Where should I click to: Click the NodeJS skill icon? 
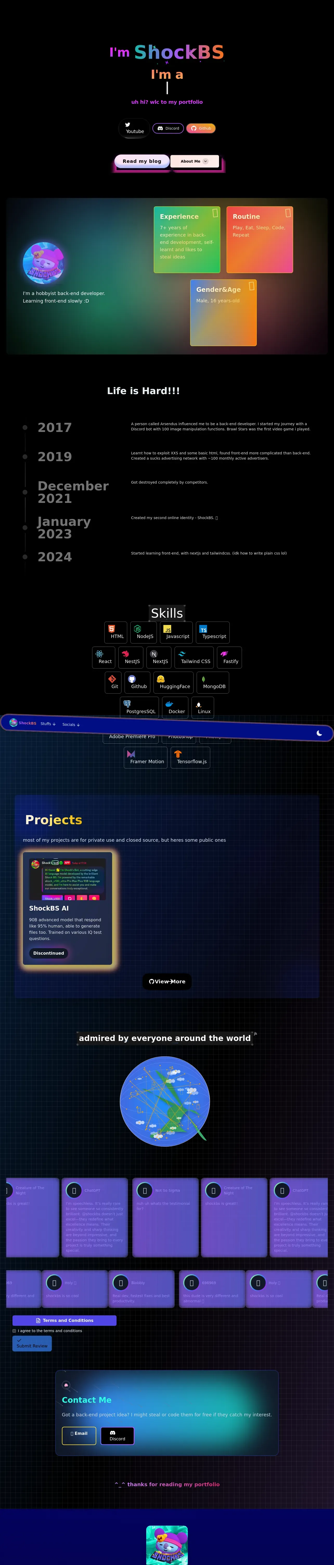click(x=138, y=629)
